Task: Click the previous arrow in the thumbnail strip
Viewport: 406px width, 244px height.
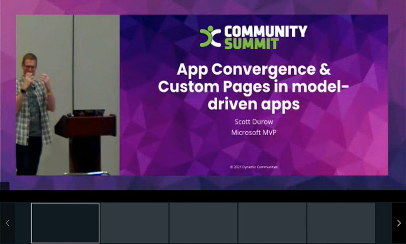Action: [x=7, y=223]
